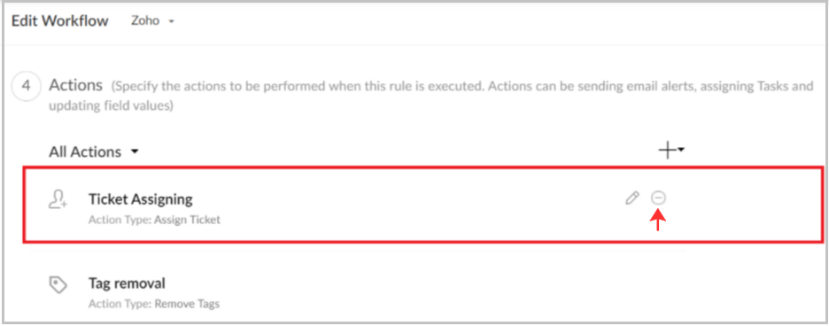Open the Ticket Assigning action title

tap(140, 199)
